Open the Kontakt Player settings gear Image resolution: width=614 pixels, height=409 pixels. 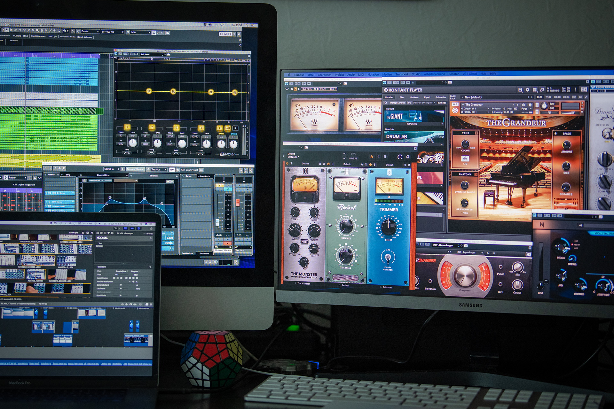pos(527,90)
